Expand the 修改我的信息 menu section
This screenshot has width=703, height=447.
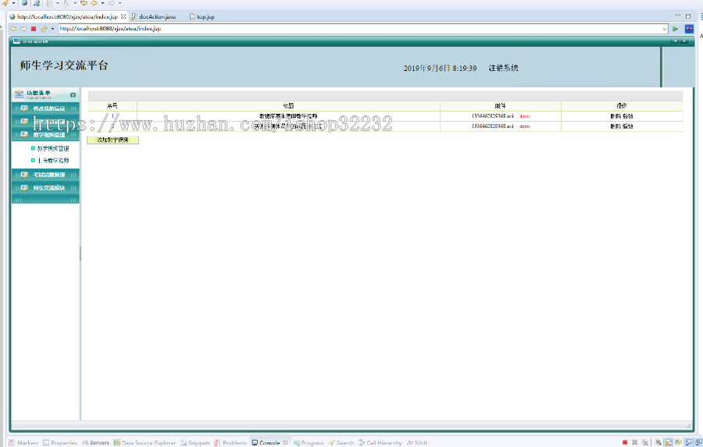point(45,108)
